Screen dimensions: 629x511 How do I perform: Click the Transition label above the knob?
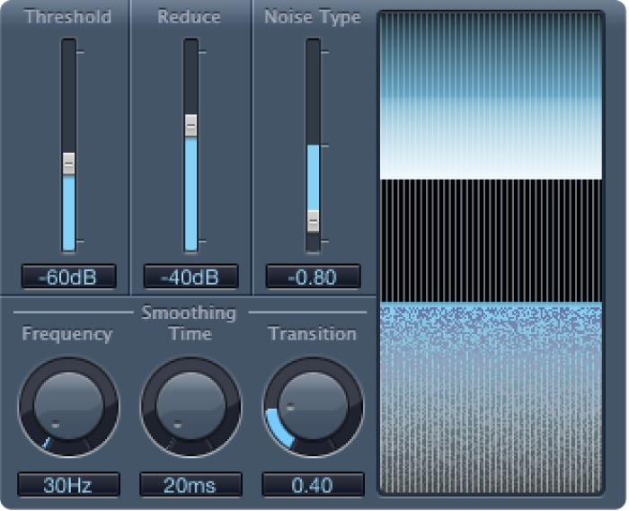313,334
